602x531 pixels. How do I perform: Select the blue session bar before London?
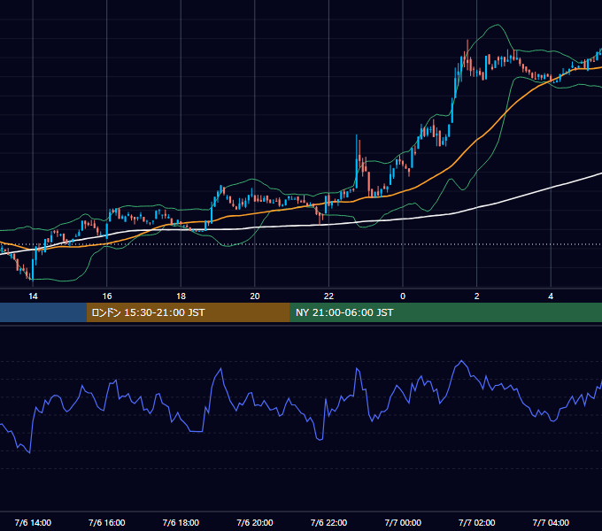43,312
